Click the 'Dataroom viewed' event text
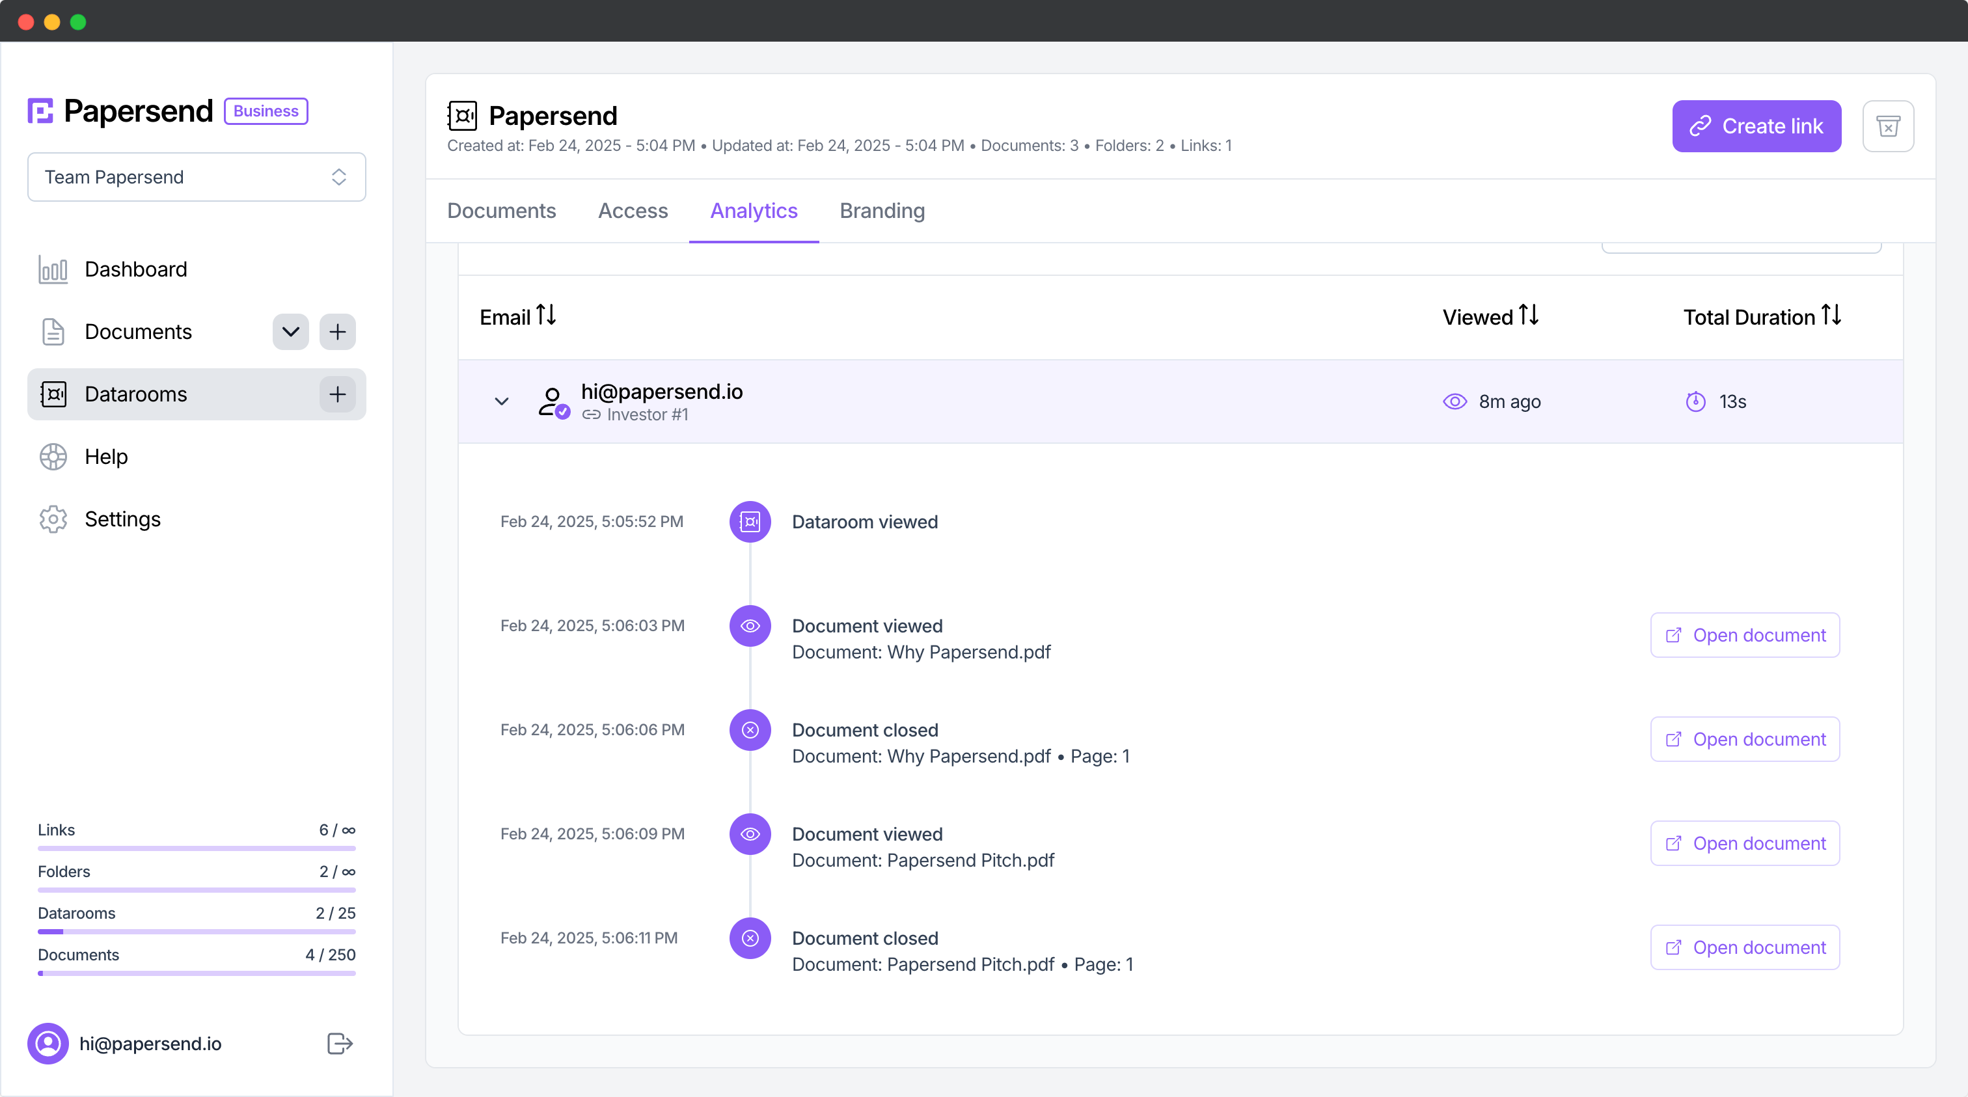Viewport: 1968px width, 1097px height. tap(865, 522)
